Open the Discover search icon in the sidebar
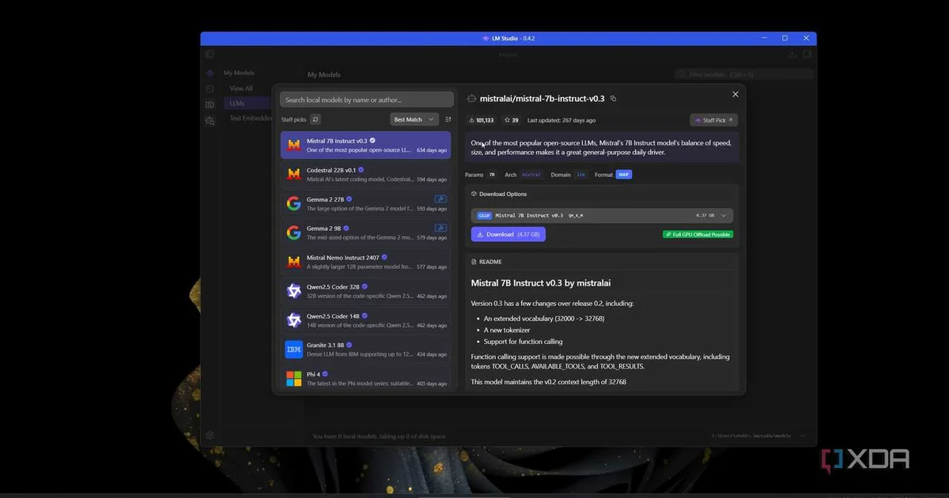 [210, 121]
